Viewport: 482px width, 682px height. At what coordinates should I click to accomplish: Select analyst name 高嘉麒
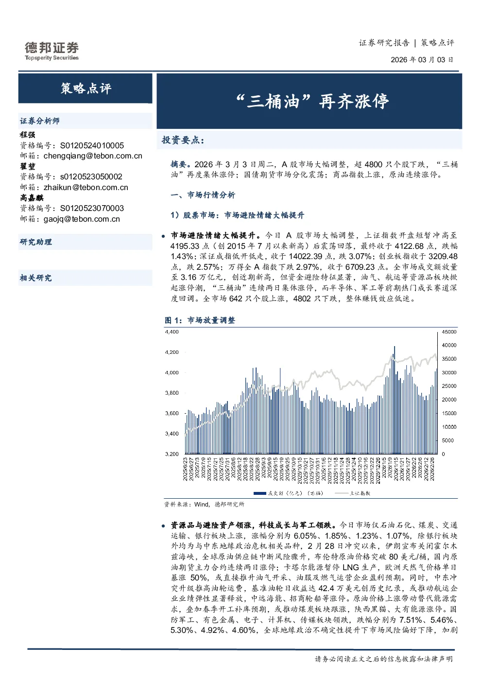(32, 198)
